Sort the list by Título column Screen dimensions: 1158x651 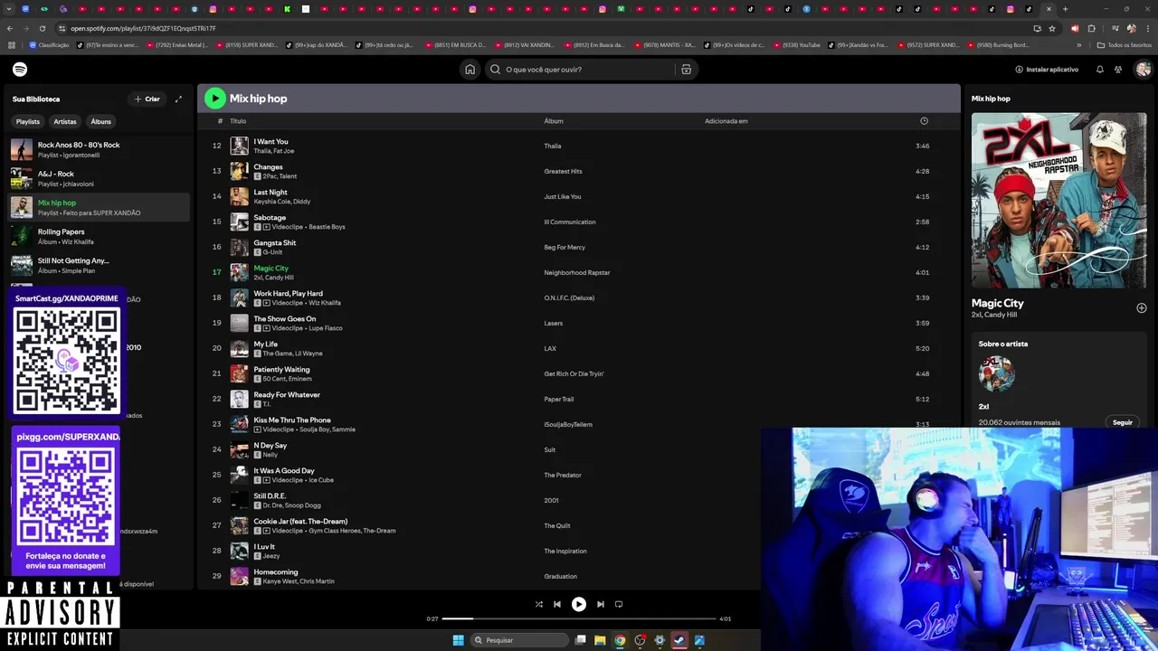click(238, 121)
